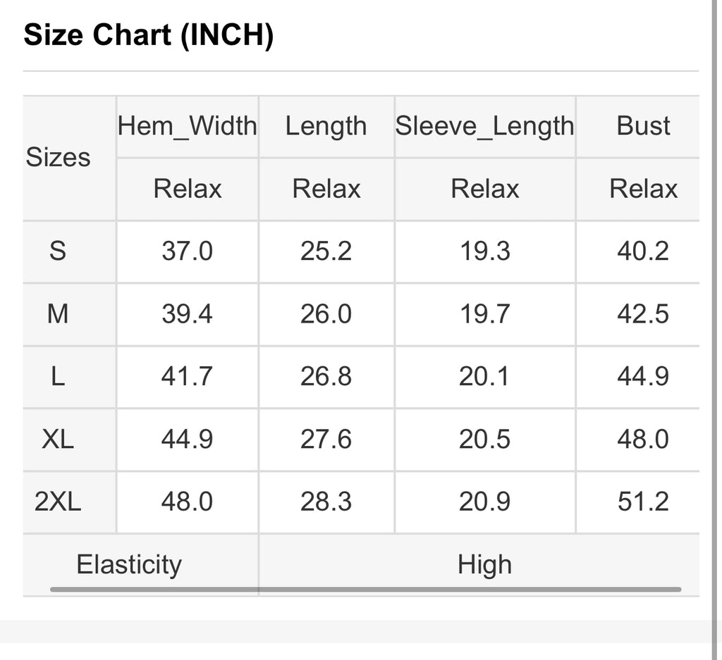The image size is (722, 660).
Task: Click the 37.0 hem width cell
Action: point(187,251)
